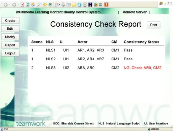This screenshot has width=173, height=131.
Task: Click the CM2 cell in the CM column
Action: click(115, 68)
